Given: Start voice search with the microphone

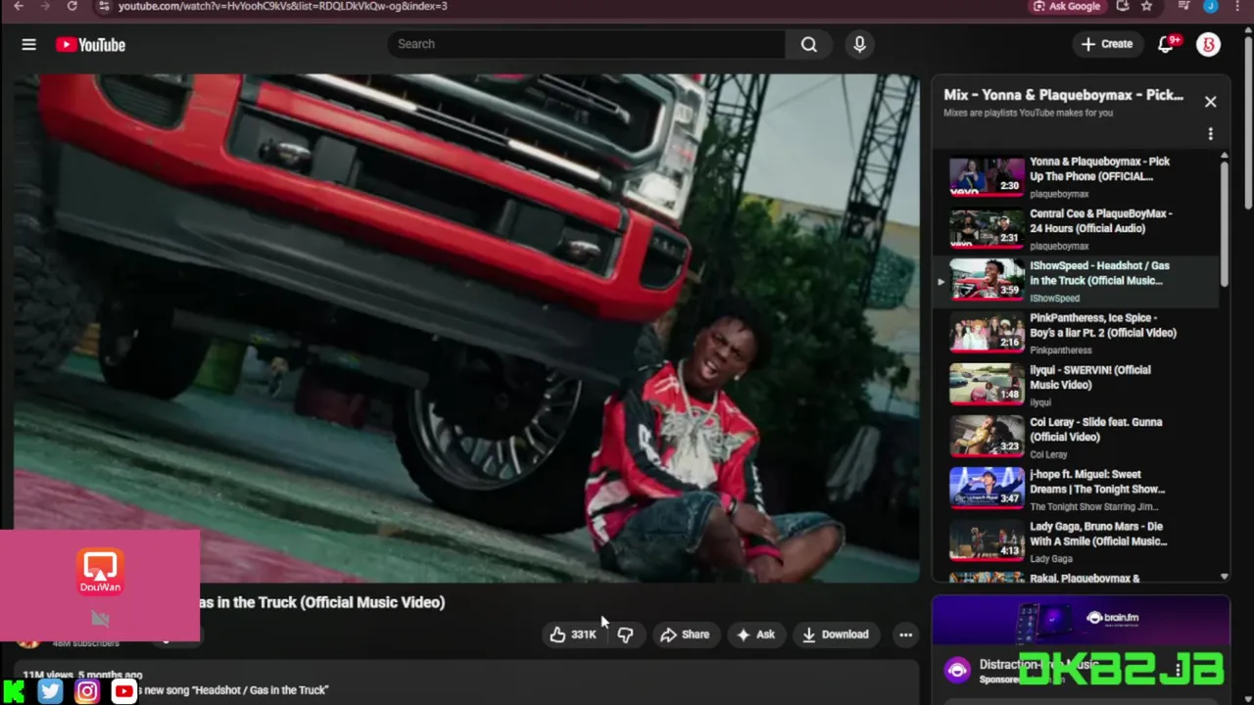Looking at the screenshot, I should (x=859, y=44).
